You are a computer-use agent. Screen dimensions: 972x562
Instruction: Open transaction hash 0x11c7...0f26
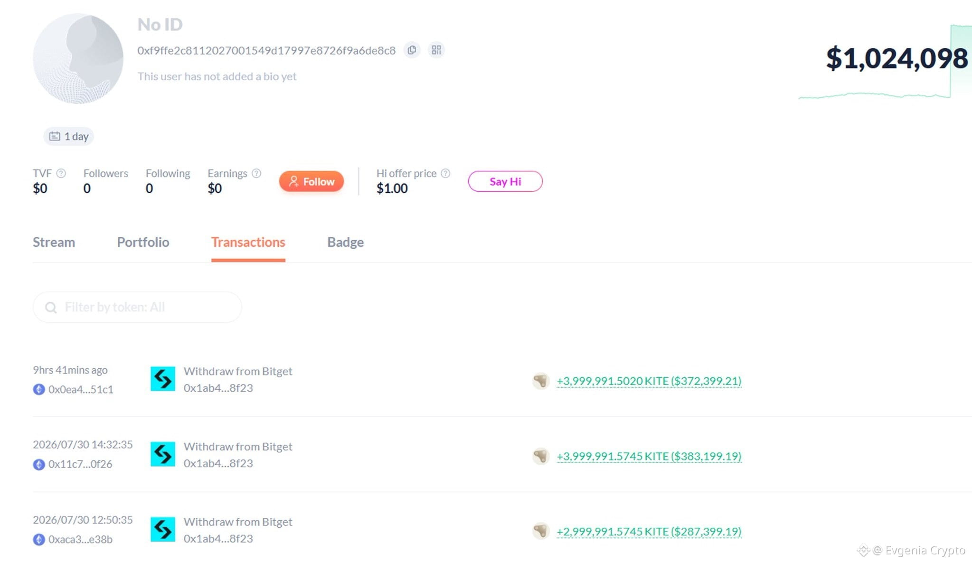click(80, 464)
